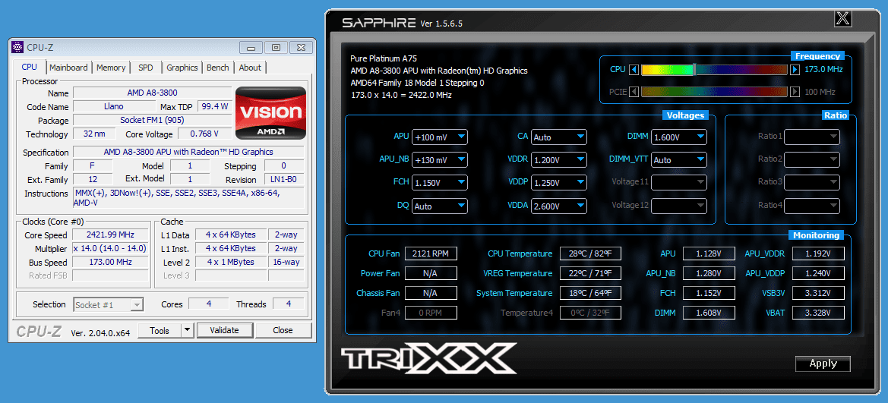
Task: Open the VDDP voltage dropdown
Action: (559, 183)
